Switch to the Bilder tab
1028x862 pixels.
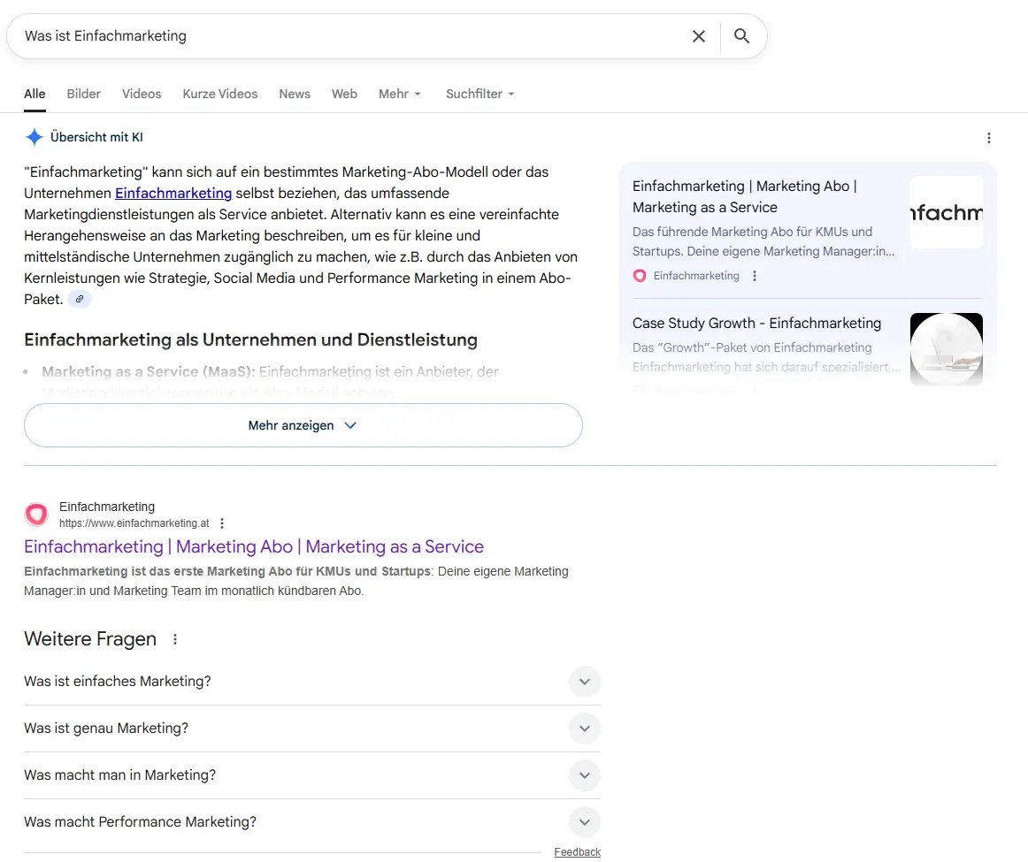pos(83,94)
